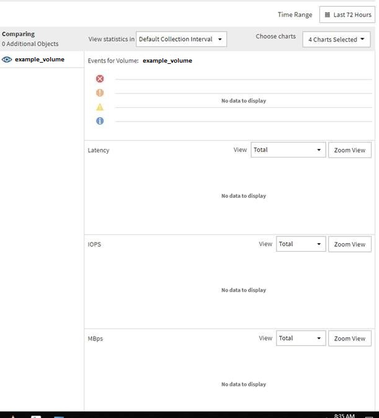Viewport: 379px width, 418px height.
Task: Click the red critical events icon
Action: 100,79
